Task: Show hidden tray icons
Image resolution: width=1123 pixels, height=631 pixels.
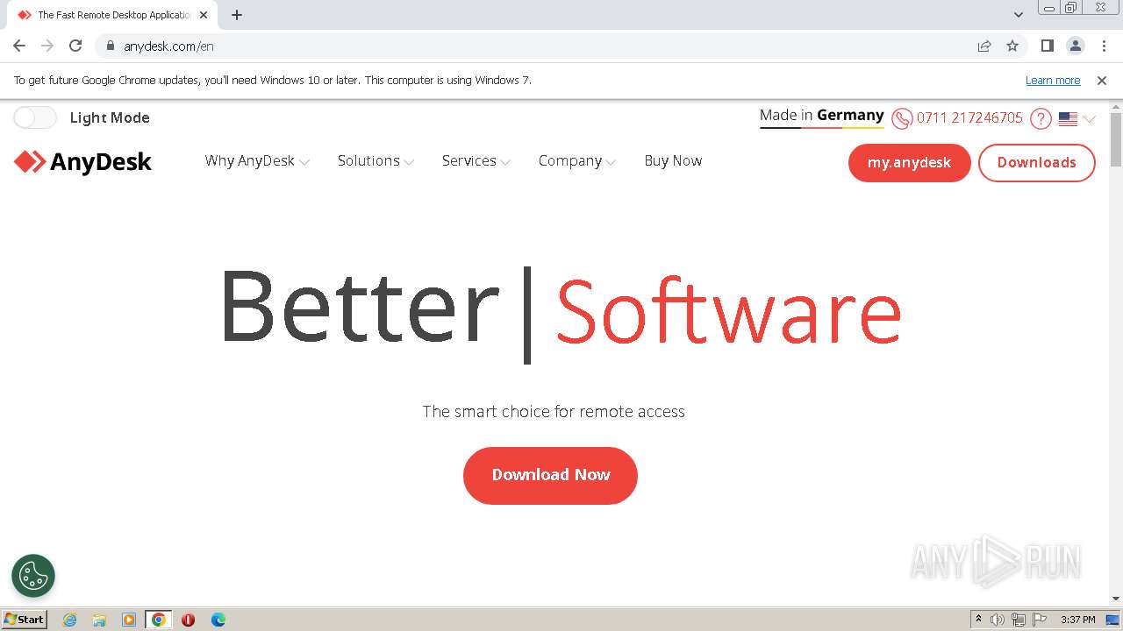Action: click(978, 620)
